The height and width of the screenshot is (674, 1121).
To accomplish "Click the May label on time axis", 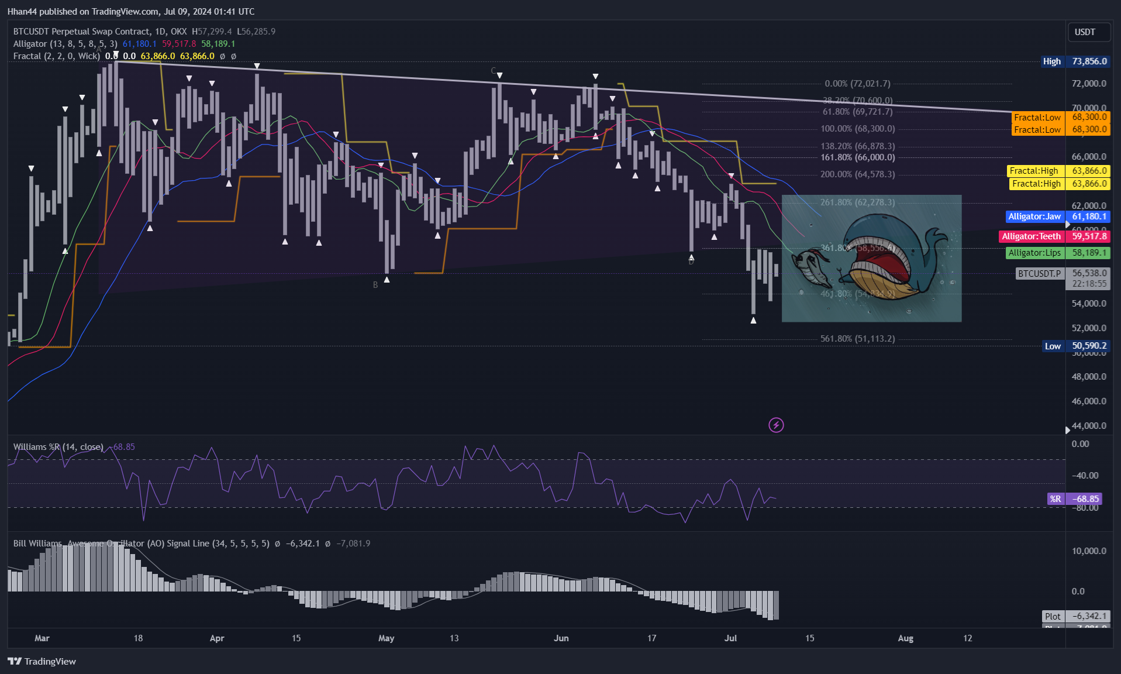I will 386,638.
